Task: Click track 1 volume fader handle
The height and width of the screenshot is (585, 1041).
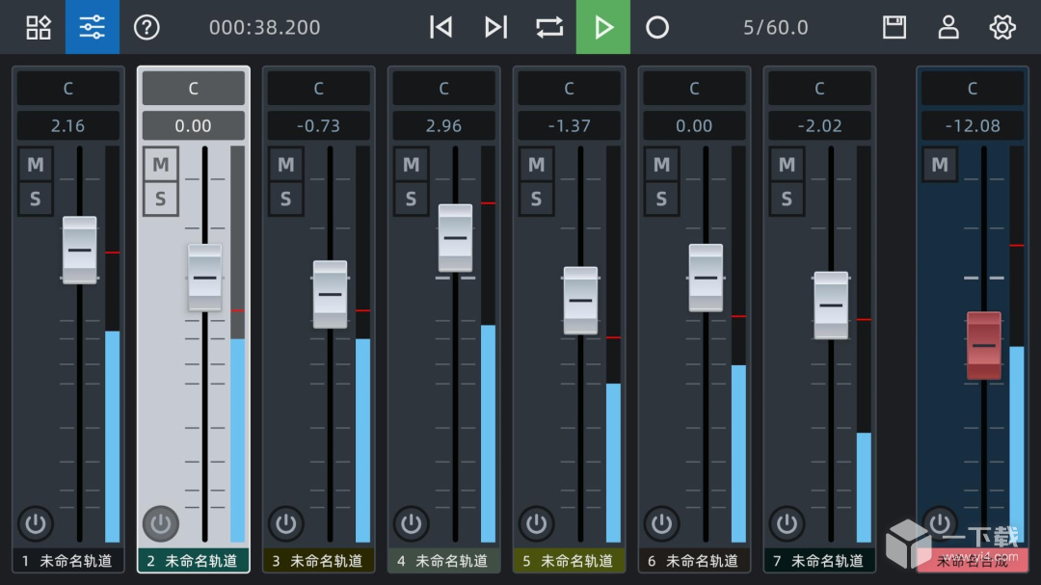Action: (80, 251)
